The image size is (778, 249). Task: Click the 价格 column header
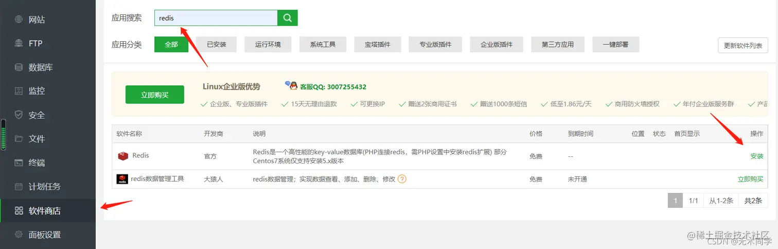coord(536,134)
